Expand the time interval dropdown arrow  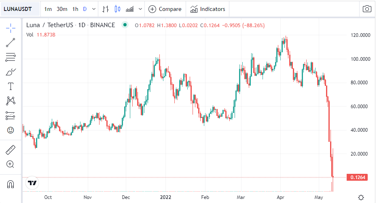tap(94, 9)
